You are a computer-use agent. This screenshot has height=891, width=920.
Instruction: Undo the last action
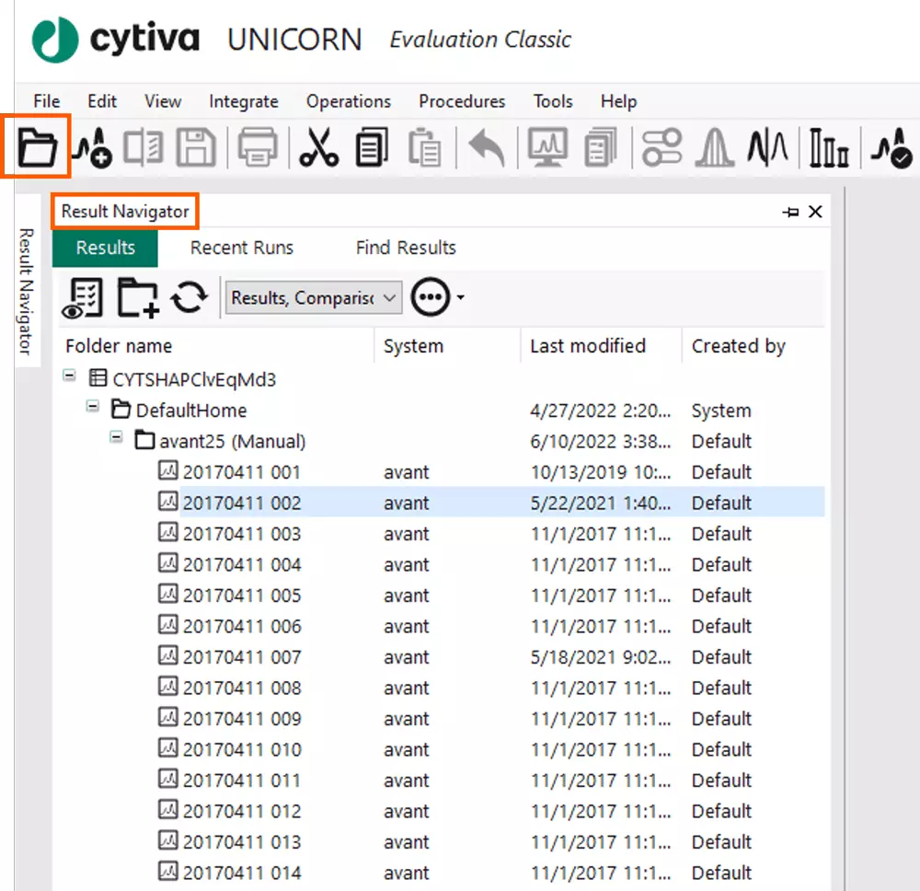pyautogui.click(x=483, y=147)
